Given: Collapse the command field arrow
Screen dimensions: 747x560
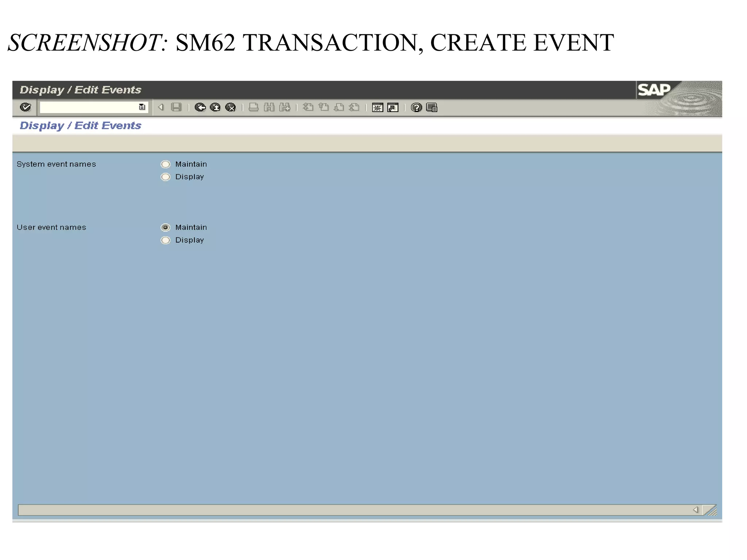Looking at the screenshot, I should point(161,107).
